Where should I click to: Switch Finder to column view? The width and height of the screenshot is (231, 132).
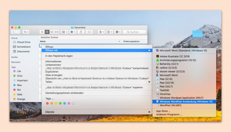tap(52, 32)
